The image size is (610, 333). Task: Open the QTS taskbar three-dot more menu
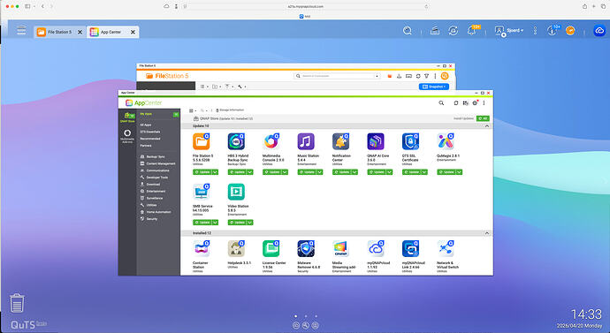(x=536, y=30)
